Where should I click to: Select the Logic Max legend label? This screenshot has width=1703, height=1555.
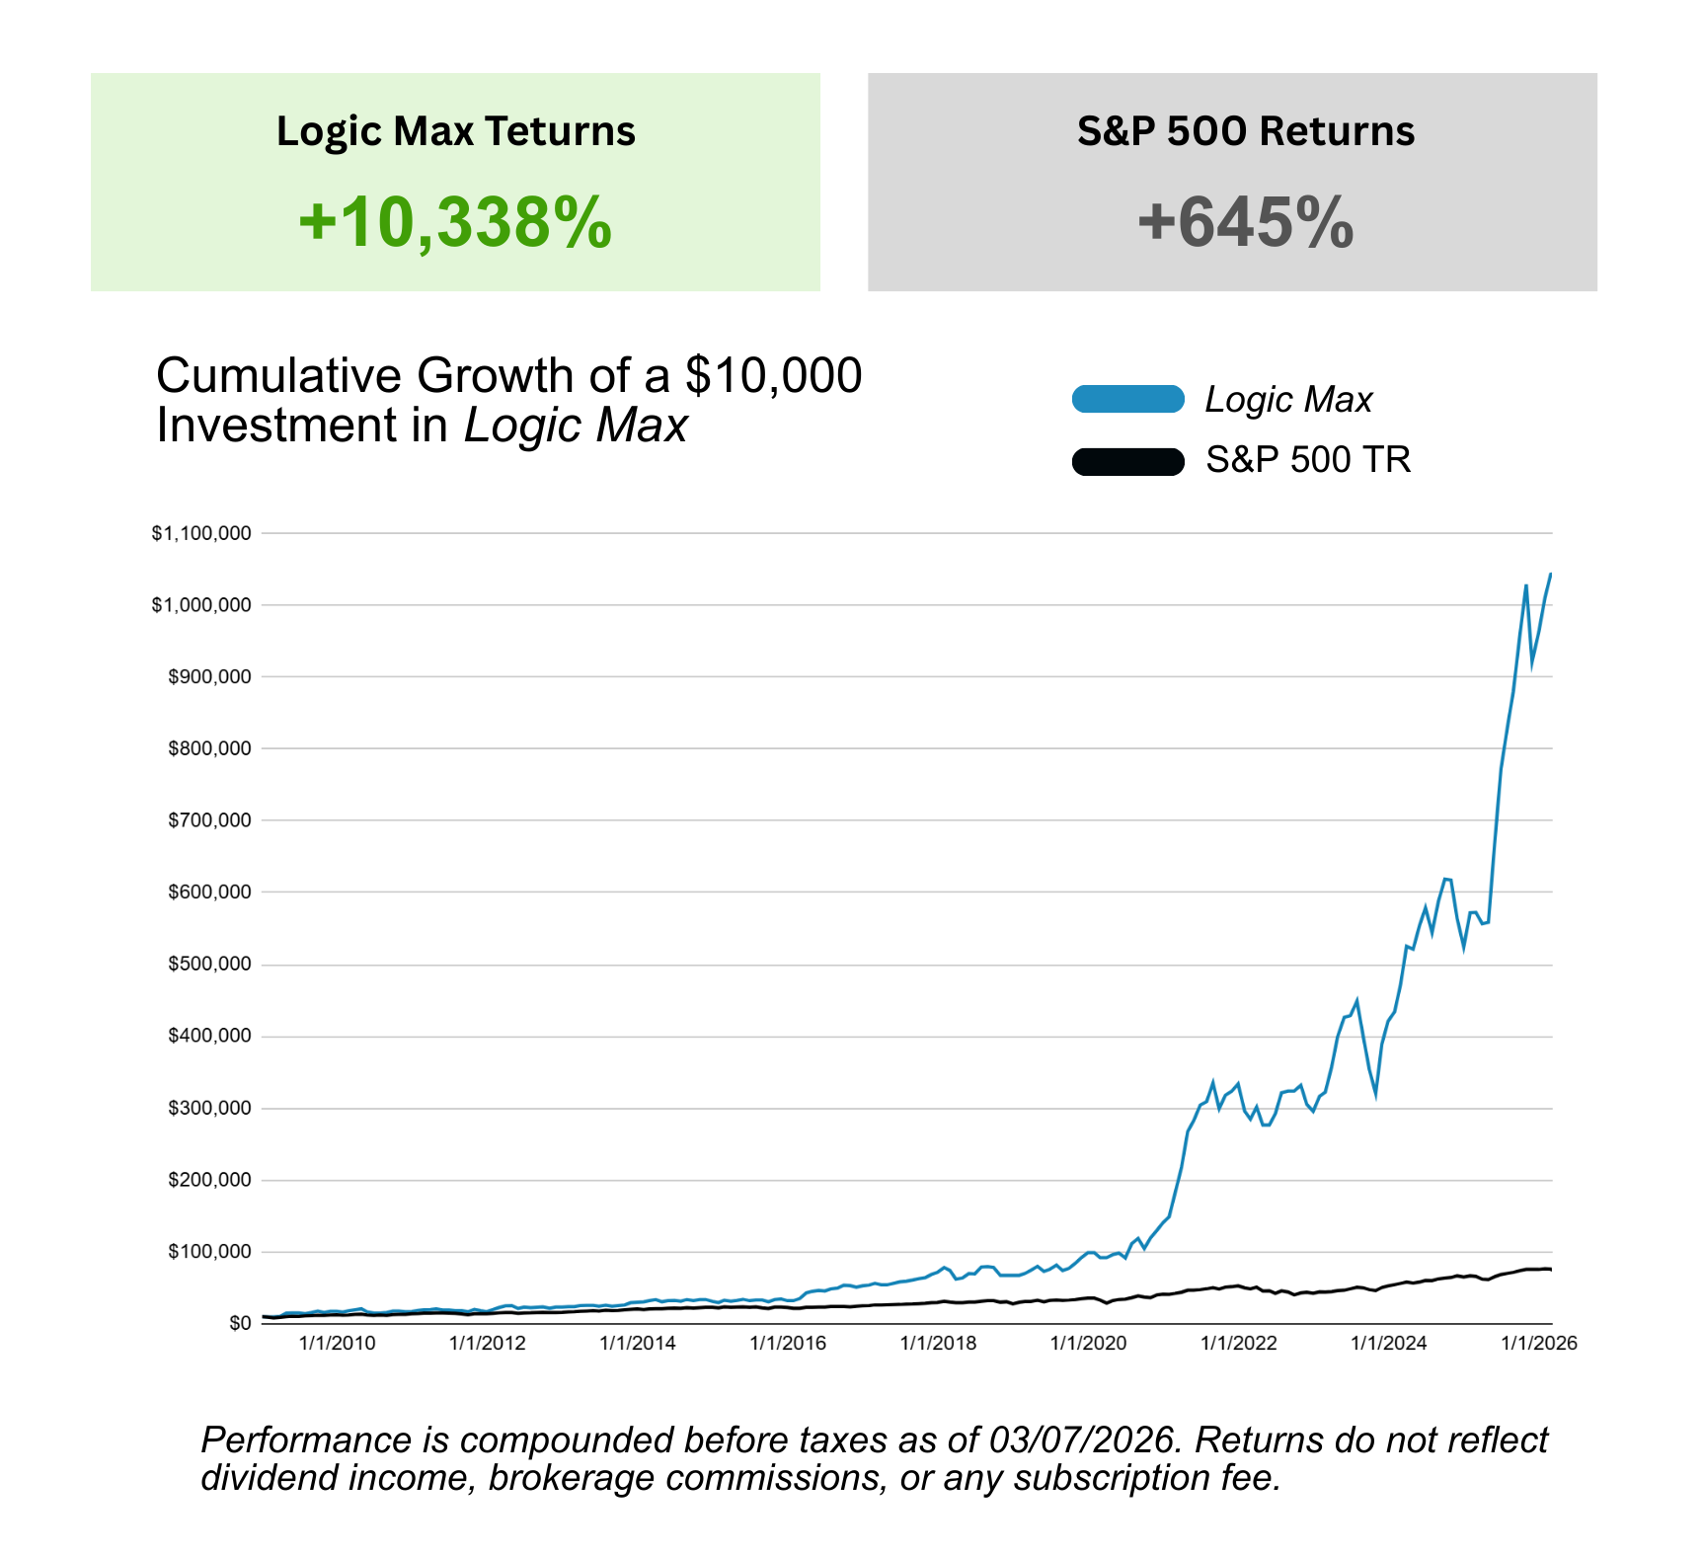1288,400
